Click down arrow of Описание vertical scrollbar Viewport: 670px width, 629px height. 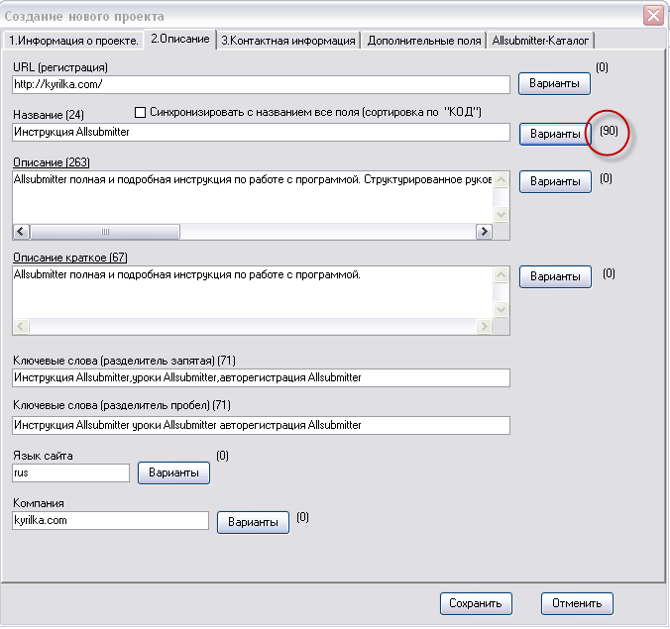pos(501,214)
